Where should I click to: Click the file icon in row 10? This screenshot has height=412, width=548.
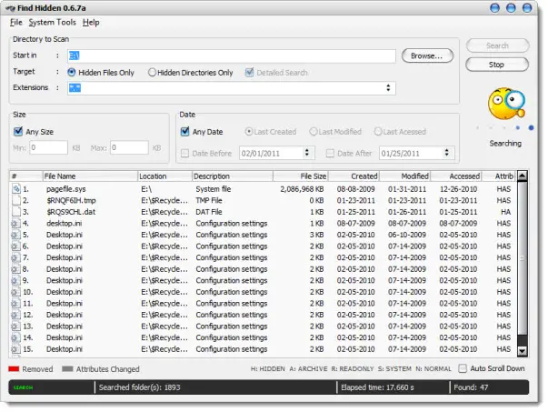tap(15, 292)
